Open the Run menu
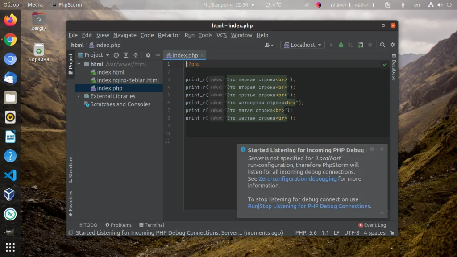 tap(189, 35)
